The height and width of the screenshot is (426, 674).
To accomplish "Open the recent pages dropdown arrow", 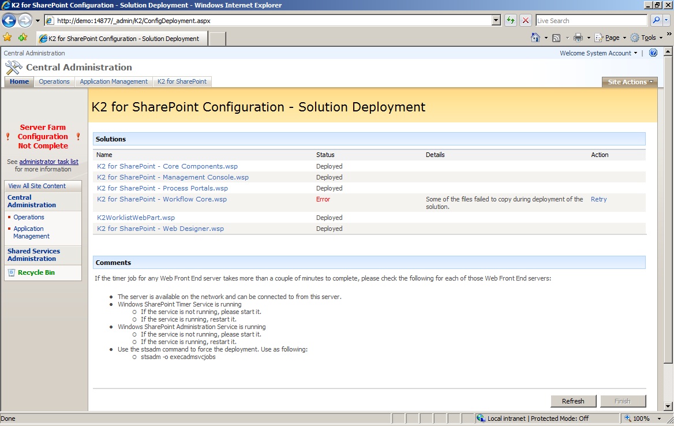I will click(38, 21).
